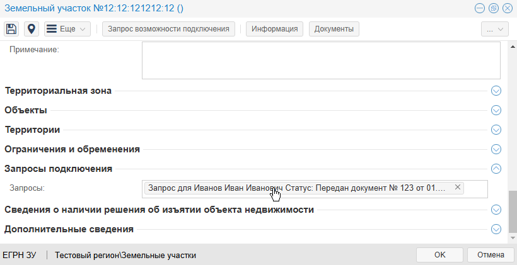Open the Информация button
517x265 pixels.
pos(275,29)
